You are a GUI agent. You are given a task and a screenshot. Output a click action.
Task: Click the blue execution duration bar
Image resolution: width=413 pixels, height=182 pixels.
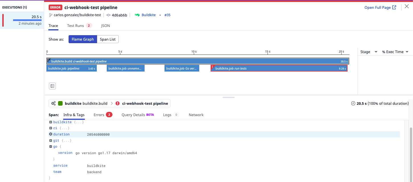[x=27, y=20]
